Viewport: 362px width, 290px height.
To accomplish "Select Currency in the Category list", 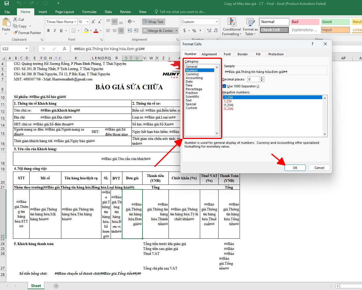I will coord(192,74).
